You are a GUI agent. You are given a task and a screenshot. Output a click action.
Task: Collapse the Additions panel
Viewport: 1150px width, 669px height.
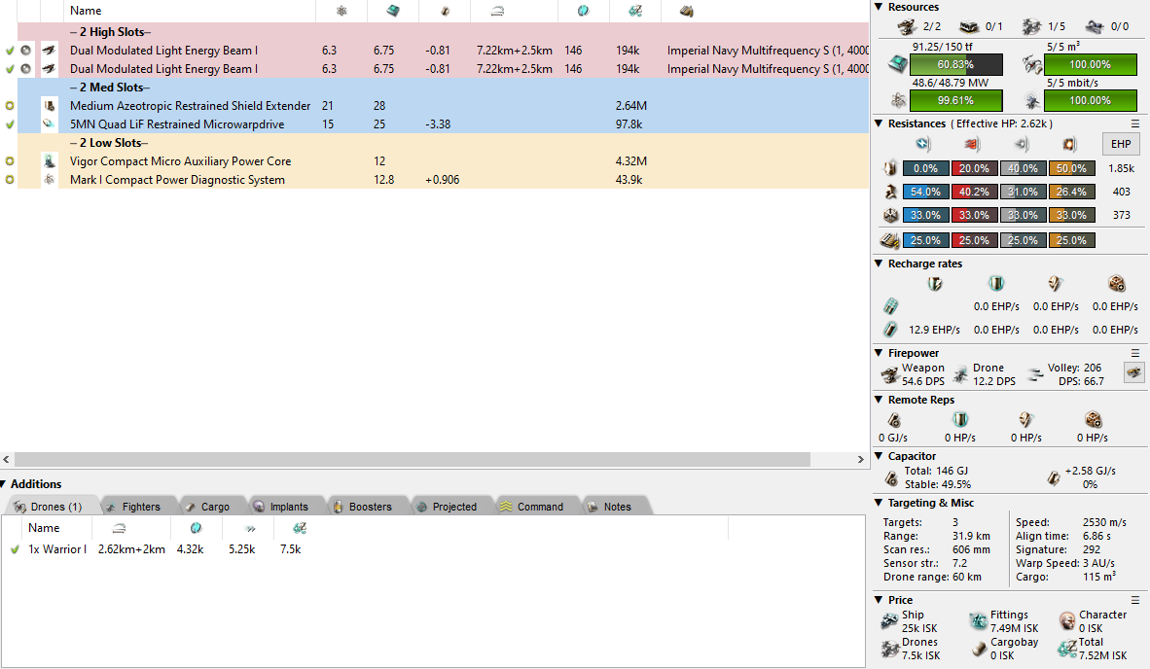pos(4,484)
